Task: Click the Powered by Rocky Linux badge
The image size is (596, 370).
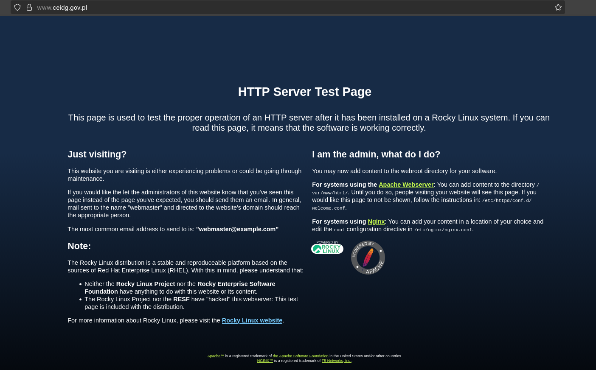Action: click(327, 249)
